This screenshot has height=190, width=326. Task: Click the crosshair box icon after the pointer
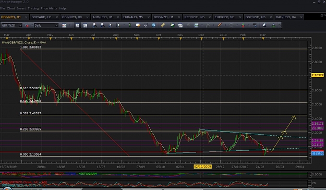(x=118, y=25)
